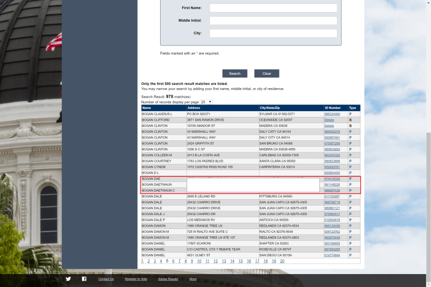This screenshot has width=431, height=287.
Task: Open Details link for Oceanside row
Action: click(329, 120)
